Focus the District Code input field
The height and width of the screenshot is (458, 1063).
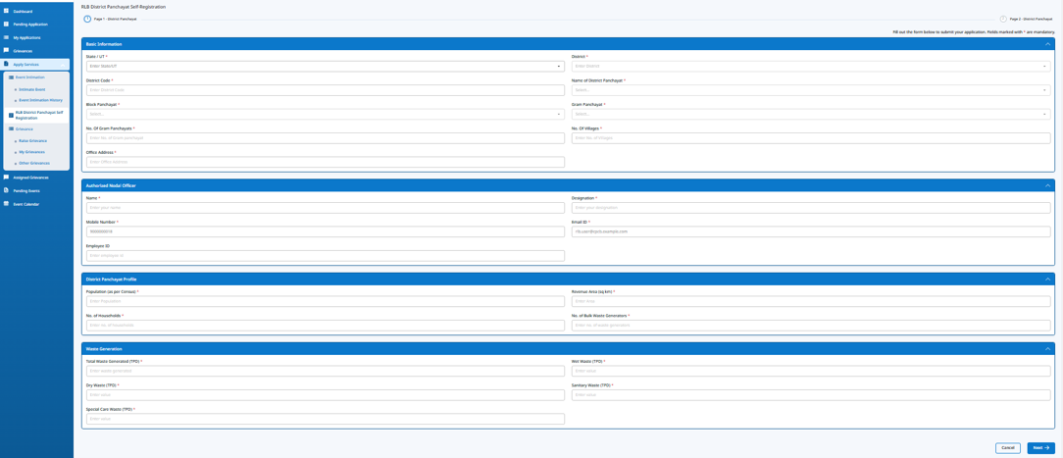click(x=326, y=90)
